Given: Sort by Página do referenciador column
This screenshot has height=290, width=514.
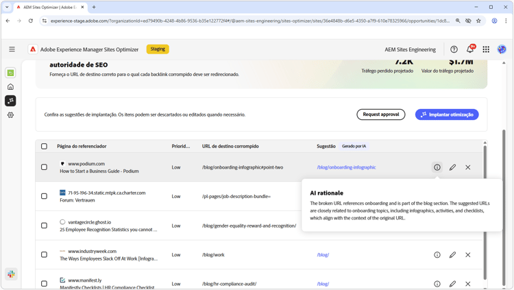Looking at the screenshot, I should (82, 146).
